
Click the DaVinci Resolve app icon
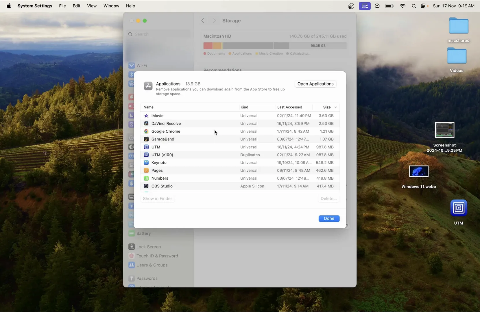[146, 123]
